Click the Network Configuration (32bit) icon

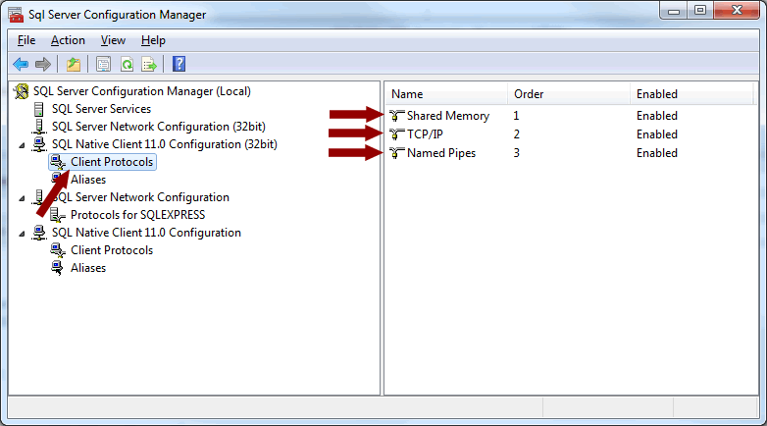38,127
